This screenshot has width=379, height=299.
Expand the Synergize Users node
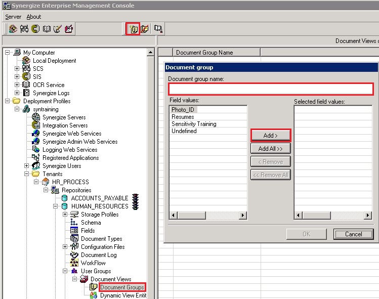click(27, 165)
